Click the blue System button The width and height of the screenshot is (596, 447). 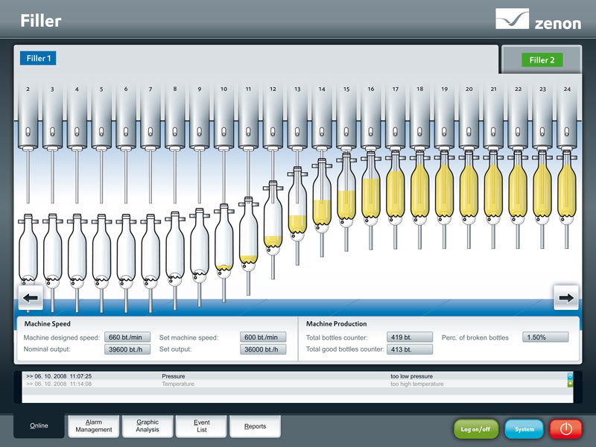pos(524,429)
